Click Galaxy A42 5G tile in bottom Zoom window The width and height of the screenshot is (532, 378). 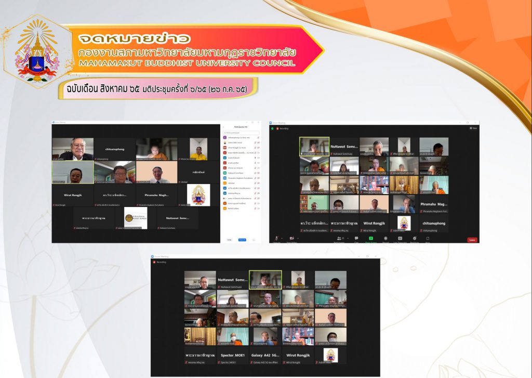265,355
